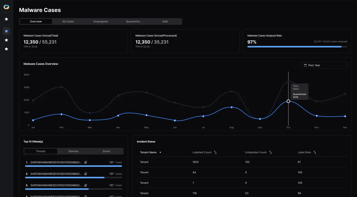Click the Jan point on the blue line
The height and width of the screenshot is (197, 357).
[33, 120]
